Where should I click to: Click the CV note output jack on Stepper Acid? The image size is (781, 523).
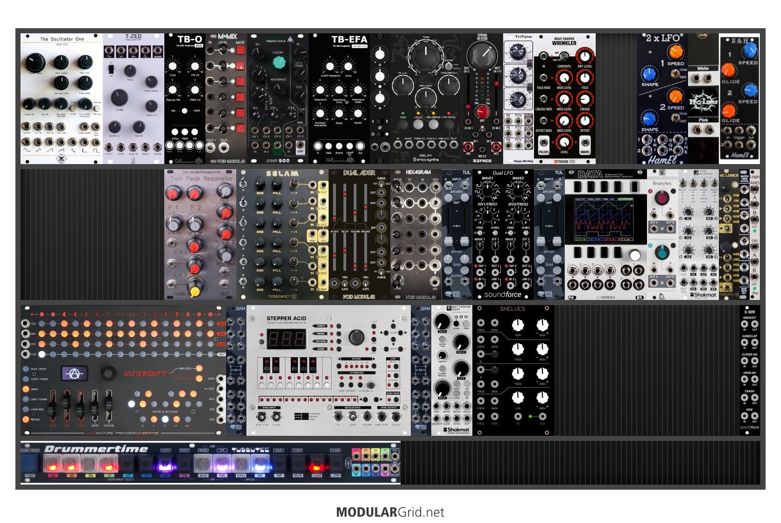pos(338,416)
